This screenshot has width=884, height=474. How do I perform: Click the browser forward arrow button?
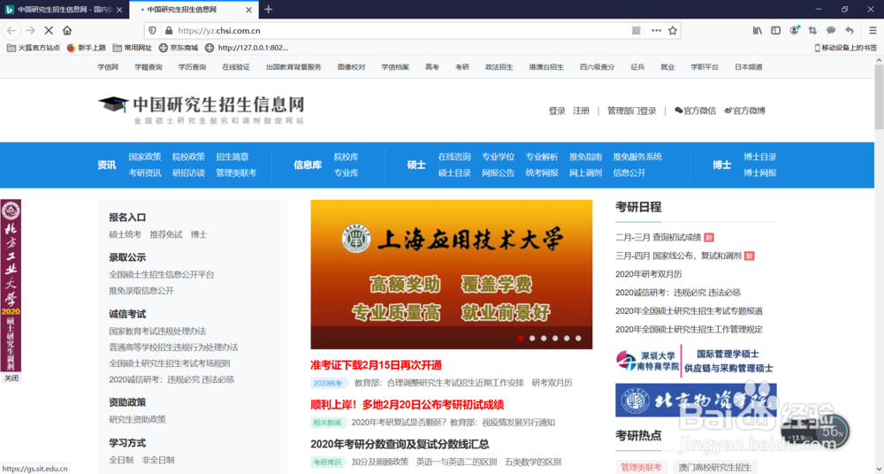pos(30,30)
